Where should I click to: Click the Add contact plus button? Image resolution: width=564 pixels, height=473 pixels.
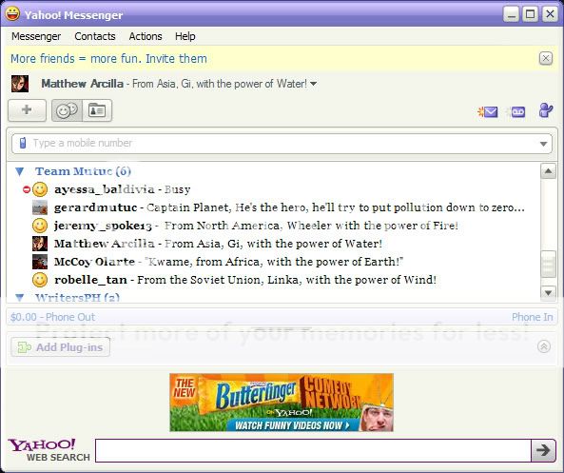tap(27, 110)
